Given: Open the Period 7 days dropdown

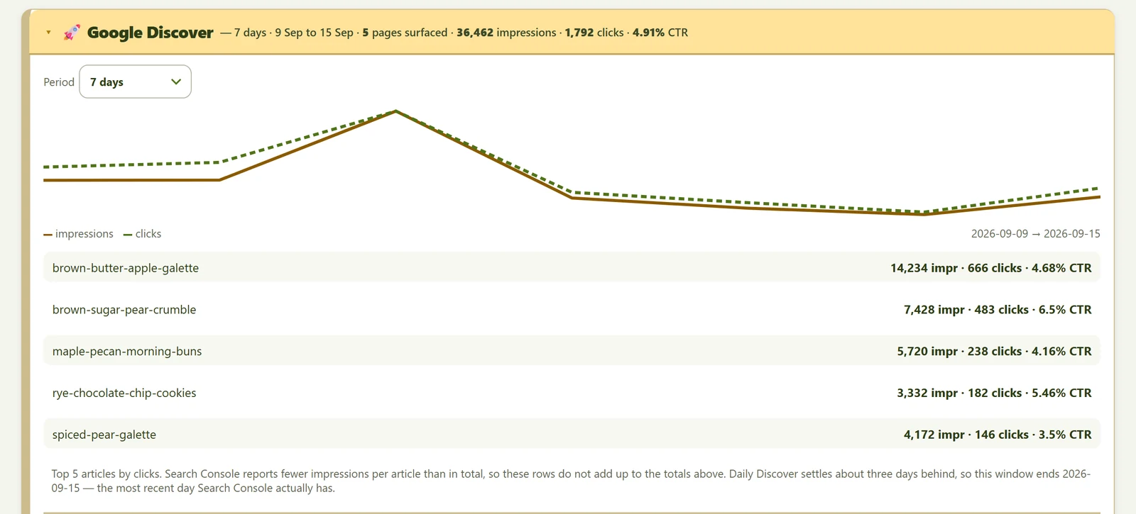Looking at the screenshot, I should (x=135, y=82).
